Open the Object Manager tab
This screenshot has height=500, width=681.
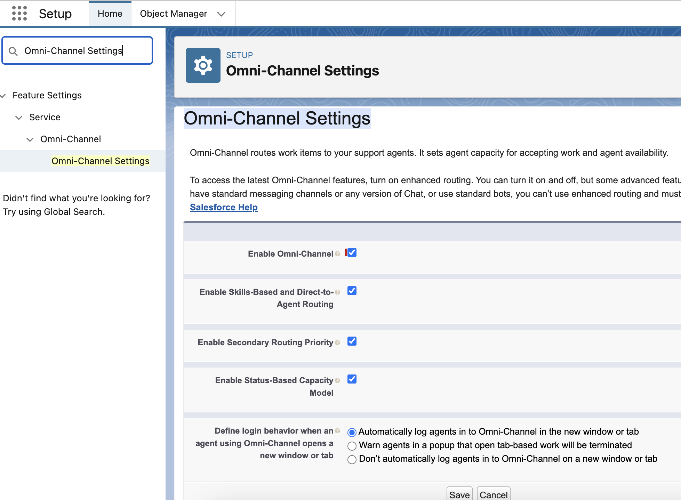(174, 14)
